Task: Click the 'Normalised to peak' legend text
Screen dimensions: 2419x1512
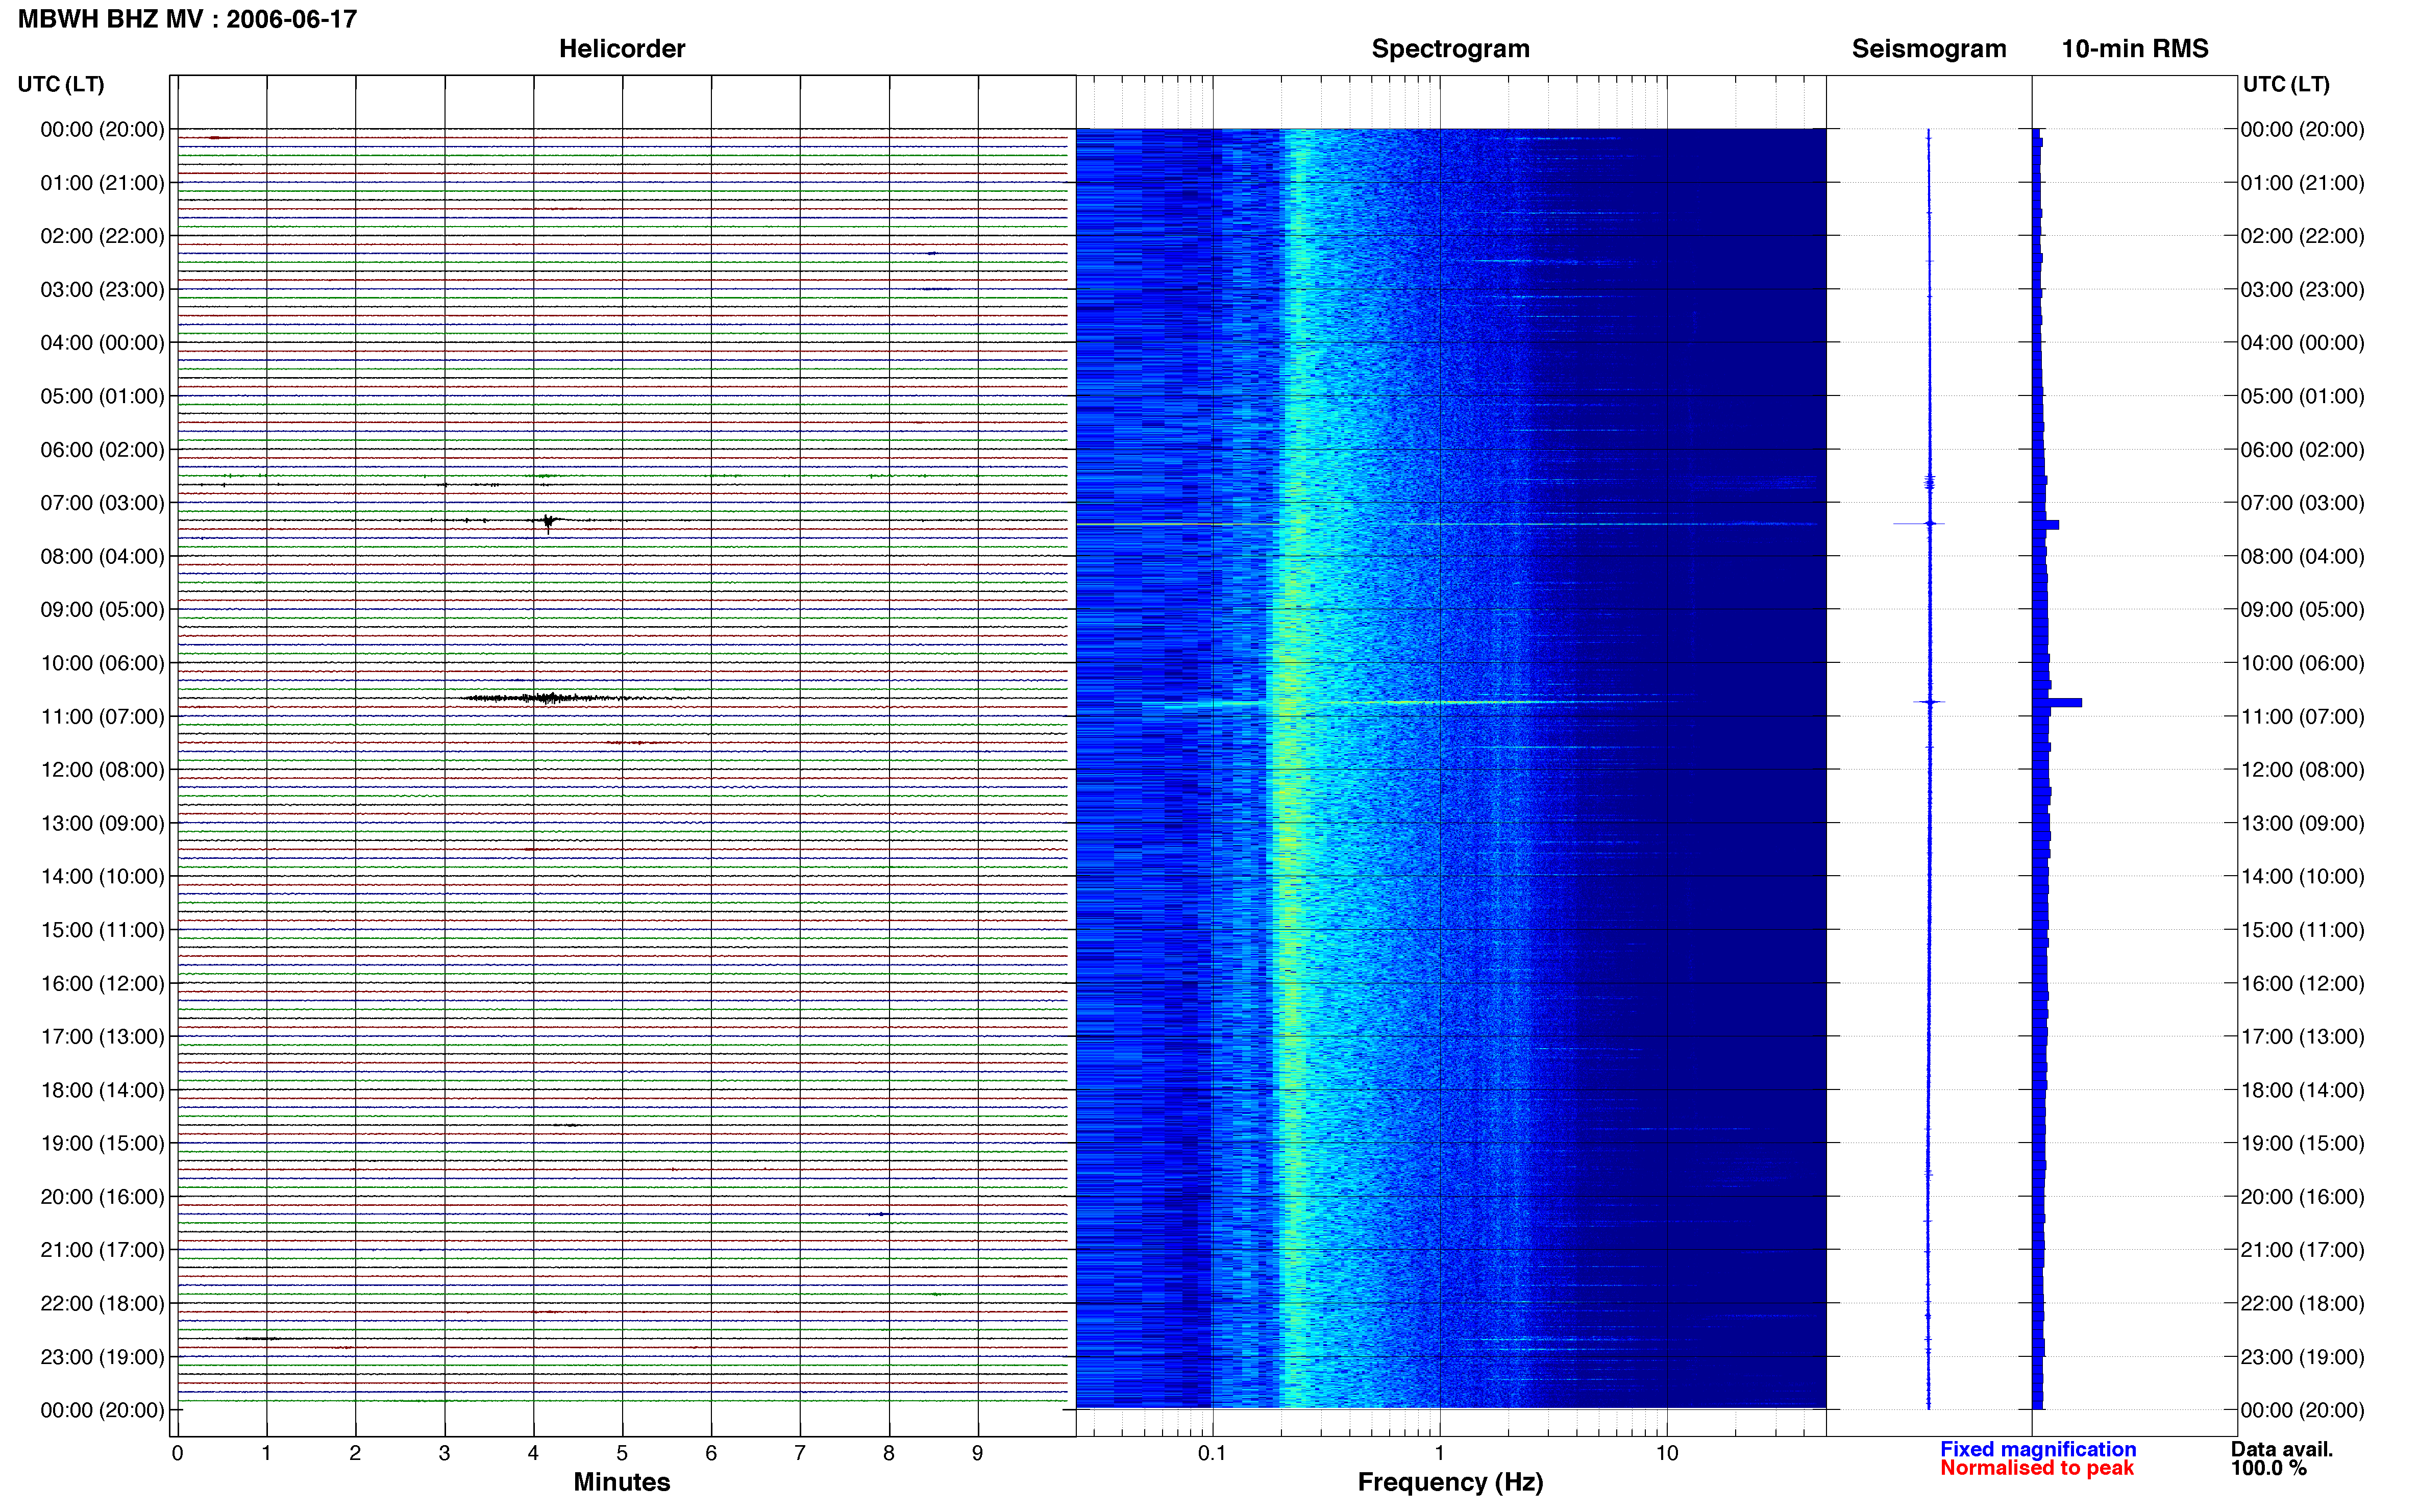Action: point(2037,1468)
